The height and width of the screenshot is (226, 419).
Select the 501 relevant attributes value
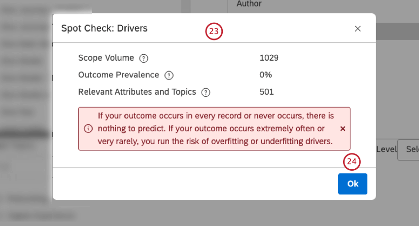[266, 92]
